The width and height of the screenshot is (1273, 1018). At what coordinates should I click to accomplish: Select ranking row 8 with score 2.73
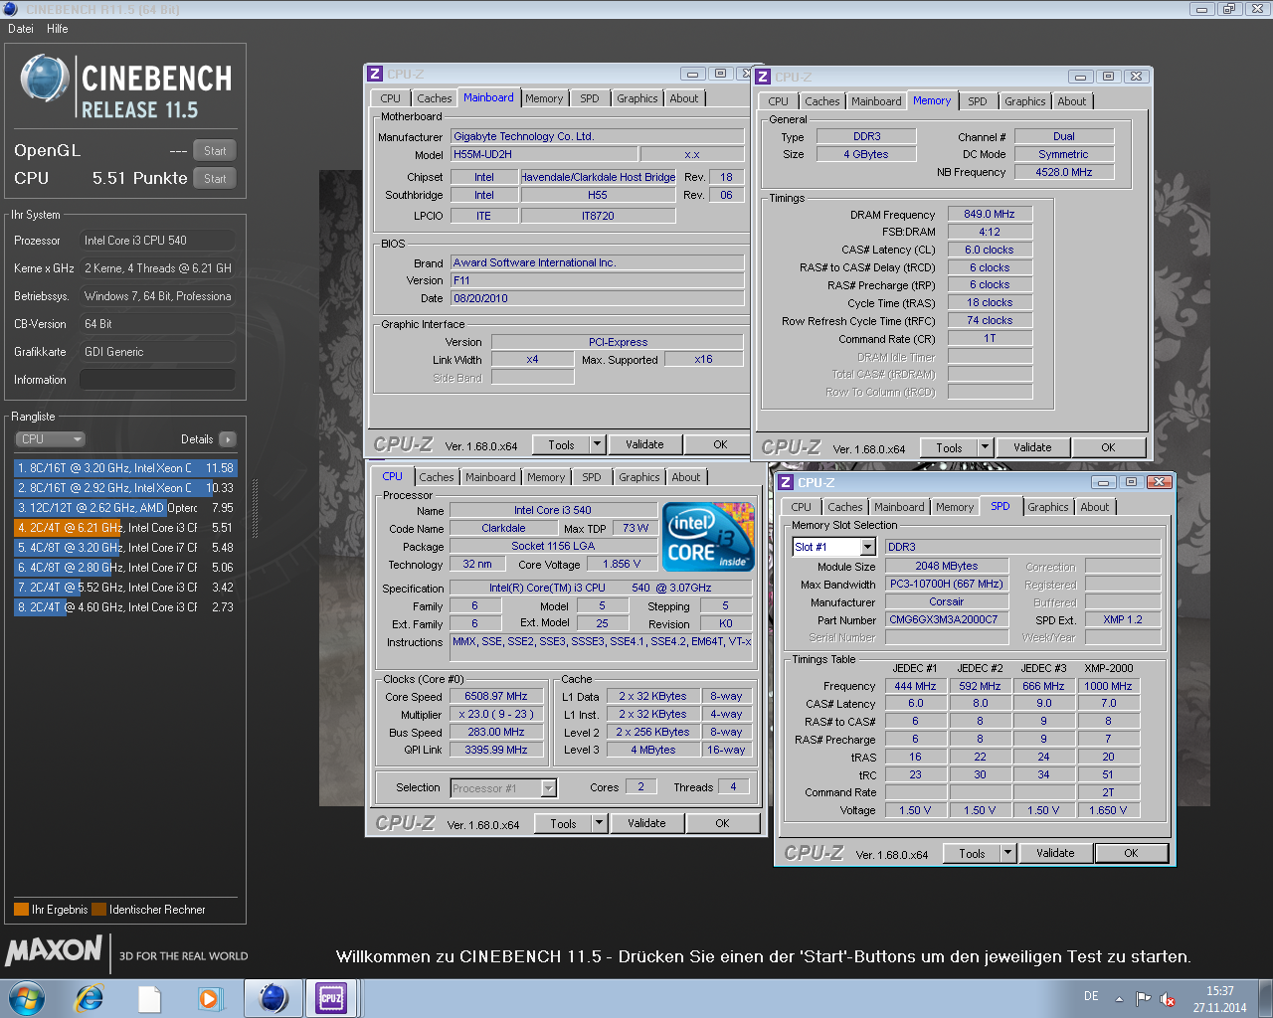[x=125, y=607]
